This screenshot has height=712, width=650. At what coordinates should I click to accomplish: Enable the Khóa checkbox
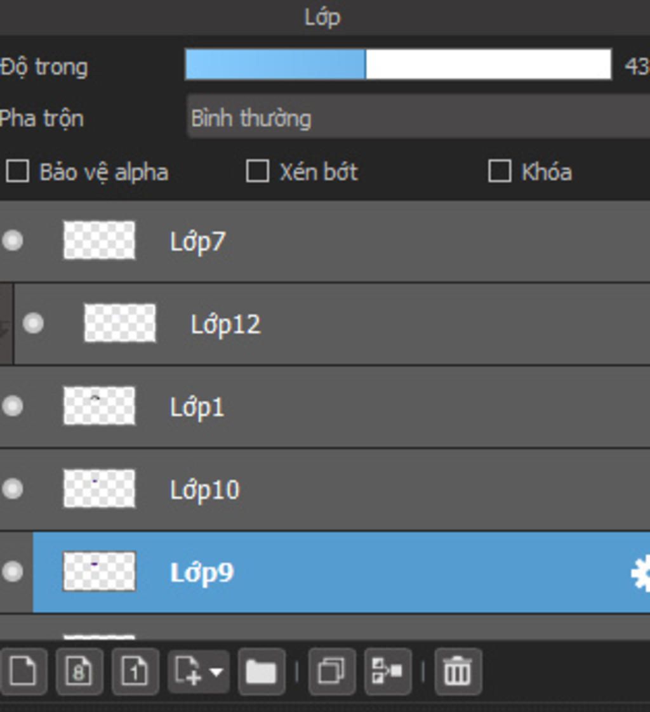tap(500, 171)
